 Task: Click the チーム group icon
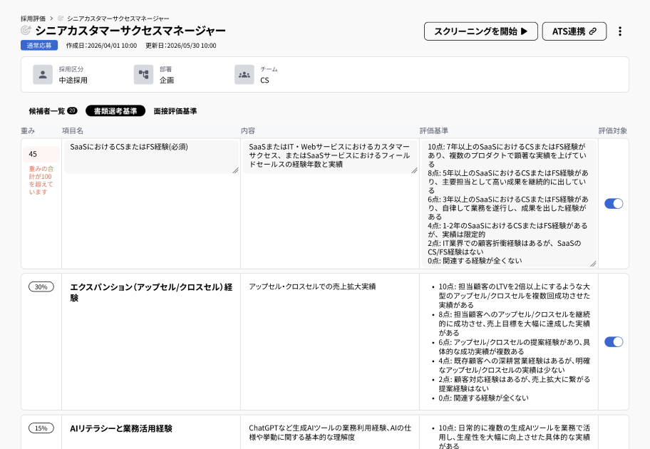click(x=244, y=75)
